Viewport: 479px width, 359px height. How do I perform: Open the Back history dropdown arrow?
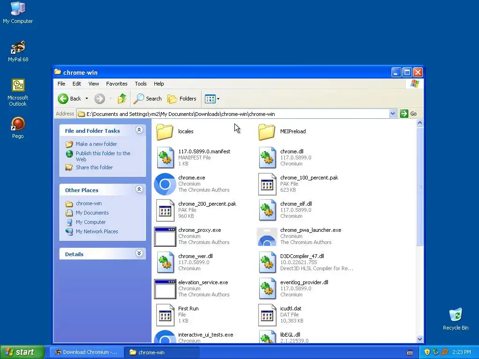(x=87, y=99)
